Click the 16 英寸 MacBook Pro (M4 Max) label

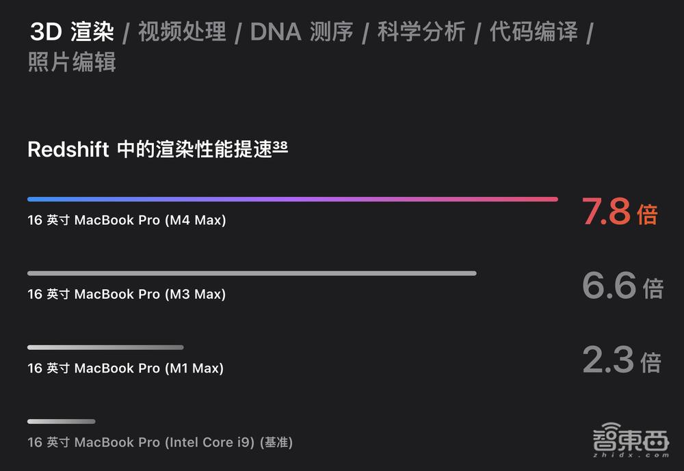(127, 220)
